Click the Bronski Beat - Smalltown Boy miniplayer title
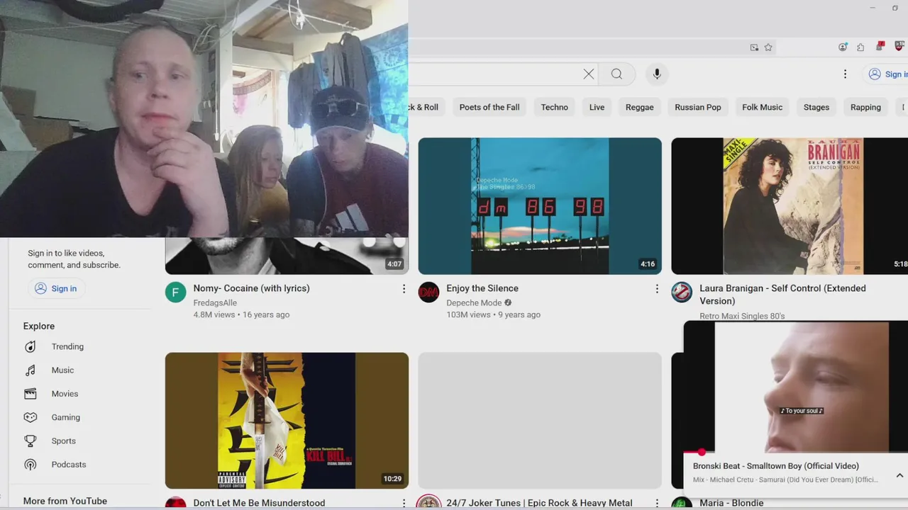This screenshot has width=908, height=510. coord(775,466)
